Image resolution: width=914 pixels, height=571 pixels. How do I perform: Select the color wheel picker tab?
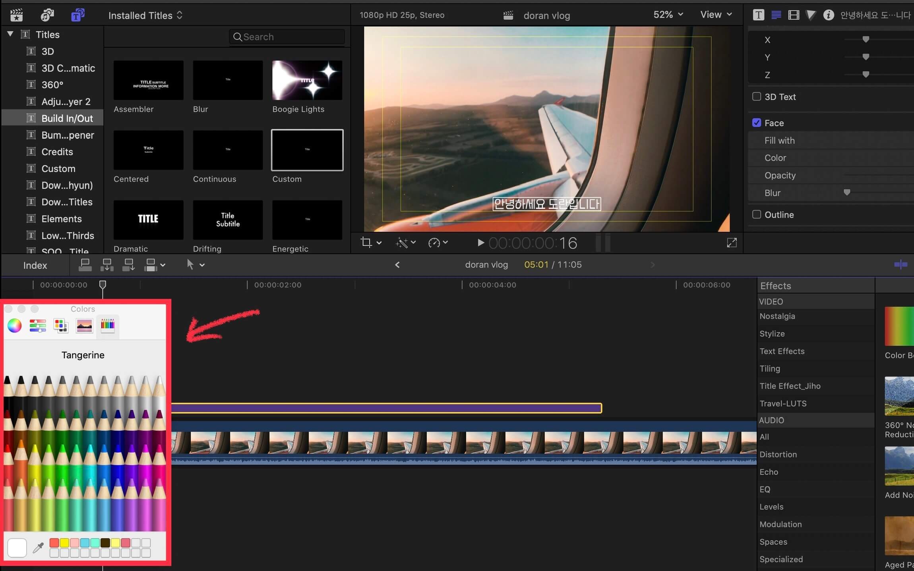pyautogui.click(x=15, y=326)
